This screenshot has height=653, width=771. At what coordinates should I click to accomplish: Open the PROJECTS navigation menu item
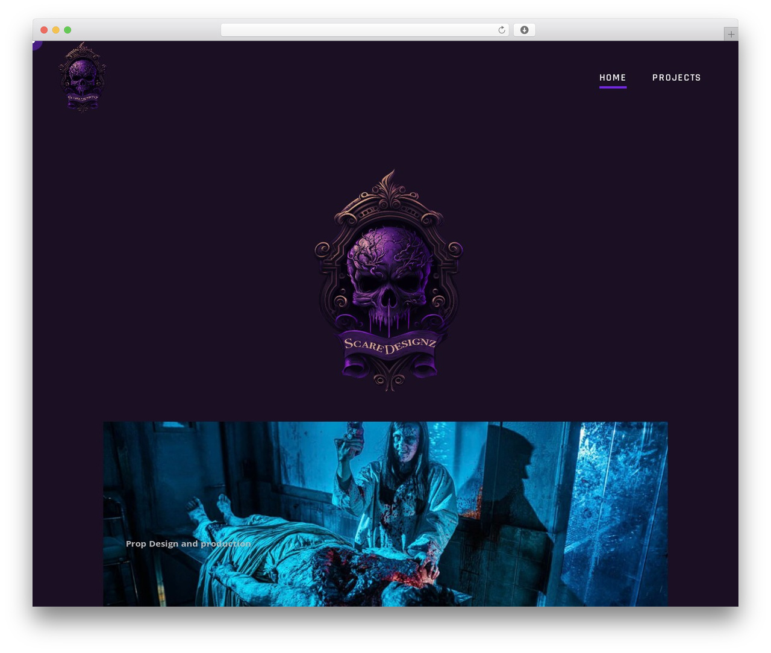coord(676,78)
